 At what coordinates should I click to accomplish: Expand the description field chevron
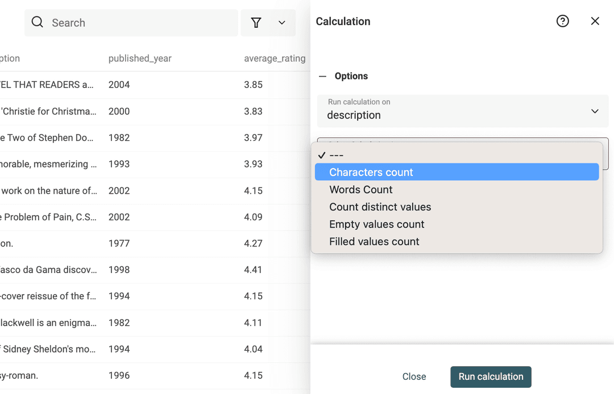coord(595,111)
